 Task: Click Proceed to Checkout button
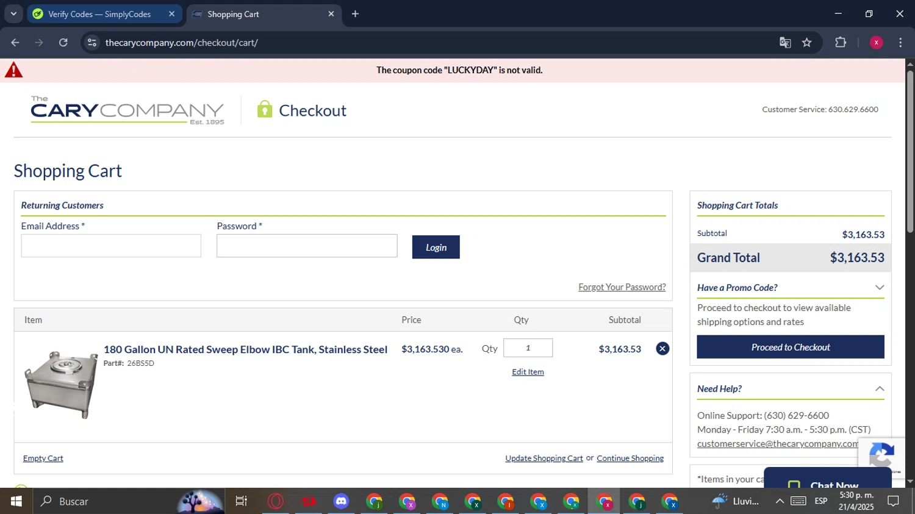(791, 347)
